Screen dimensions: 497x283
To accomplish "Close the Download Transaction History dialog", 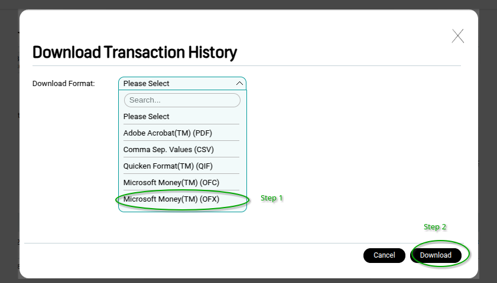I will pos(457,36).
